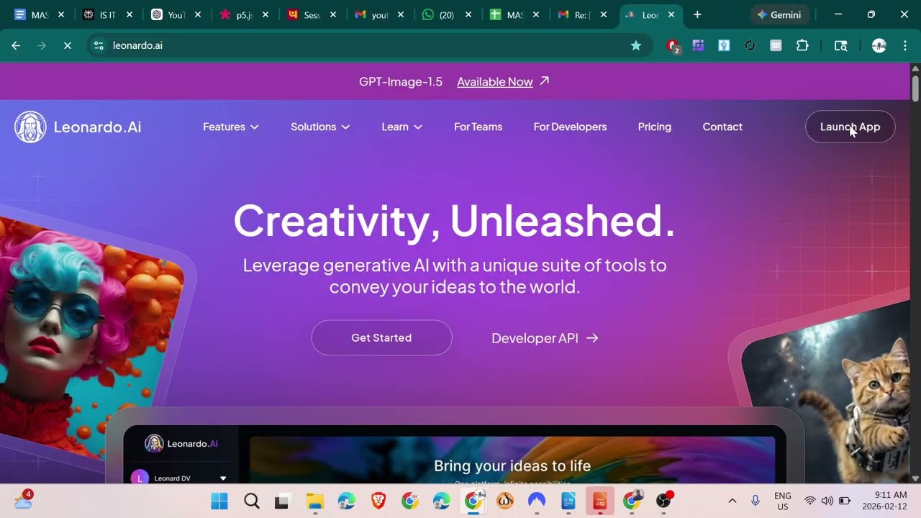Open Chrome's three-dot menu

tap(904, 45)
